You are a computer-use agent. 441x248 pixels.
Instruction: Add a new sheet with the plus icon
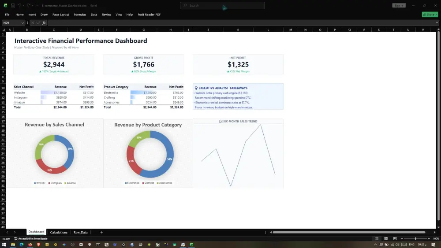pos(101,232)
